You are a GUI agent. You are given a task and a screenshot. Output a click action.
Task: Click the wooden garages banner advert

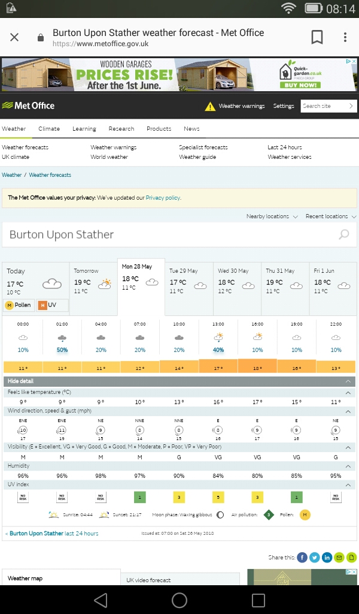(180, 74)
